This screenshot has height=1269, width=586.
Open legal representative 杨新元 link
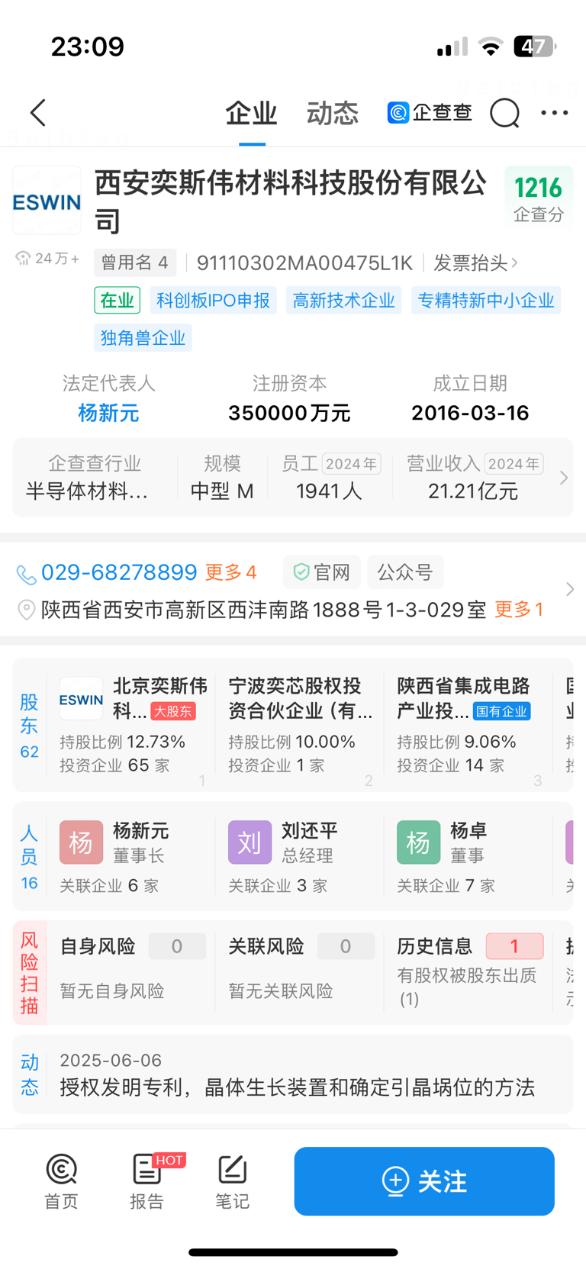[108, 413]
